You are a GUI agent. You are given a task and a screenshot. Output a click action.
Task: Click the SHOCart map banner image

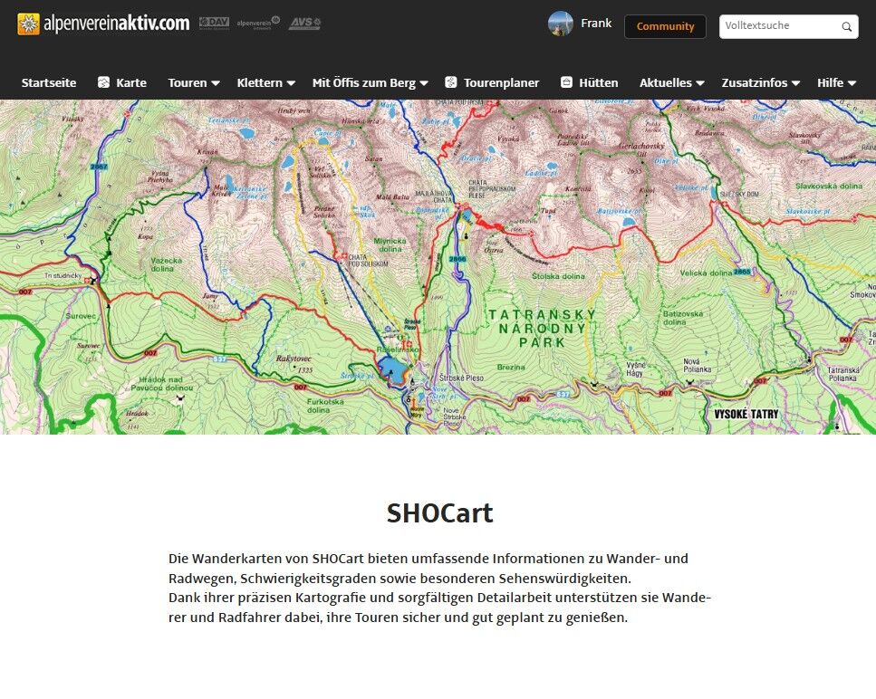(x=438, y=267)
